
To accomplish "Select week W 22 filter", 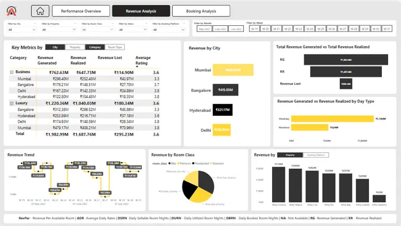I will pos(287,29).
